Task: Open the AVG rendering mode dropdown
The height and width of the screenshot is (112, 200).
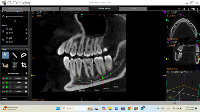Action: click(x=68, y=12)
